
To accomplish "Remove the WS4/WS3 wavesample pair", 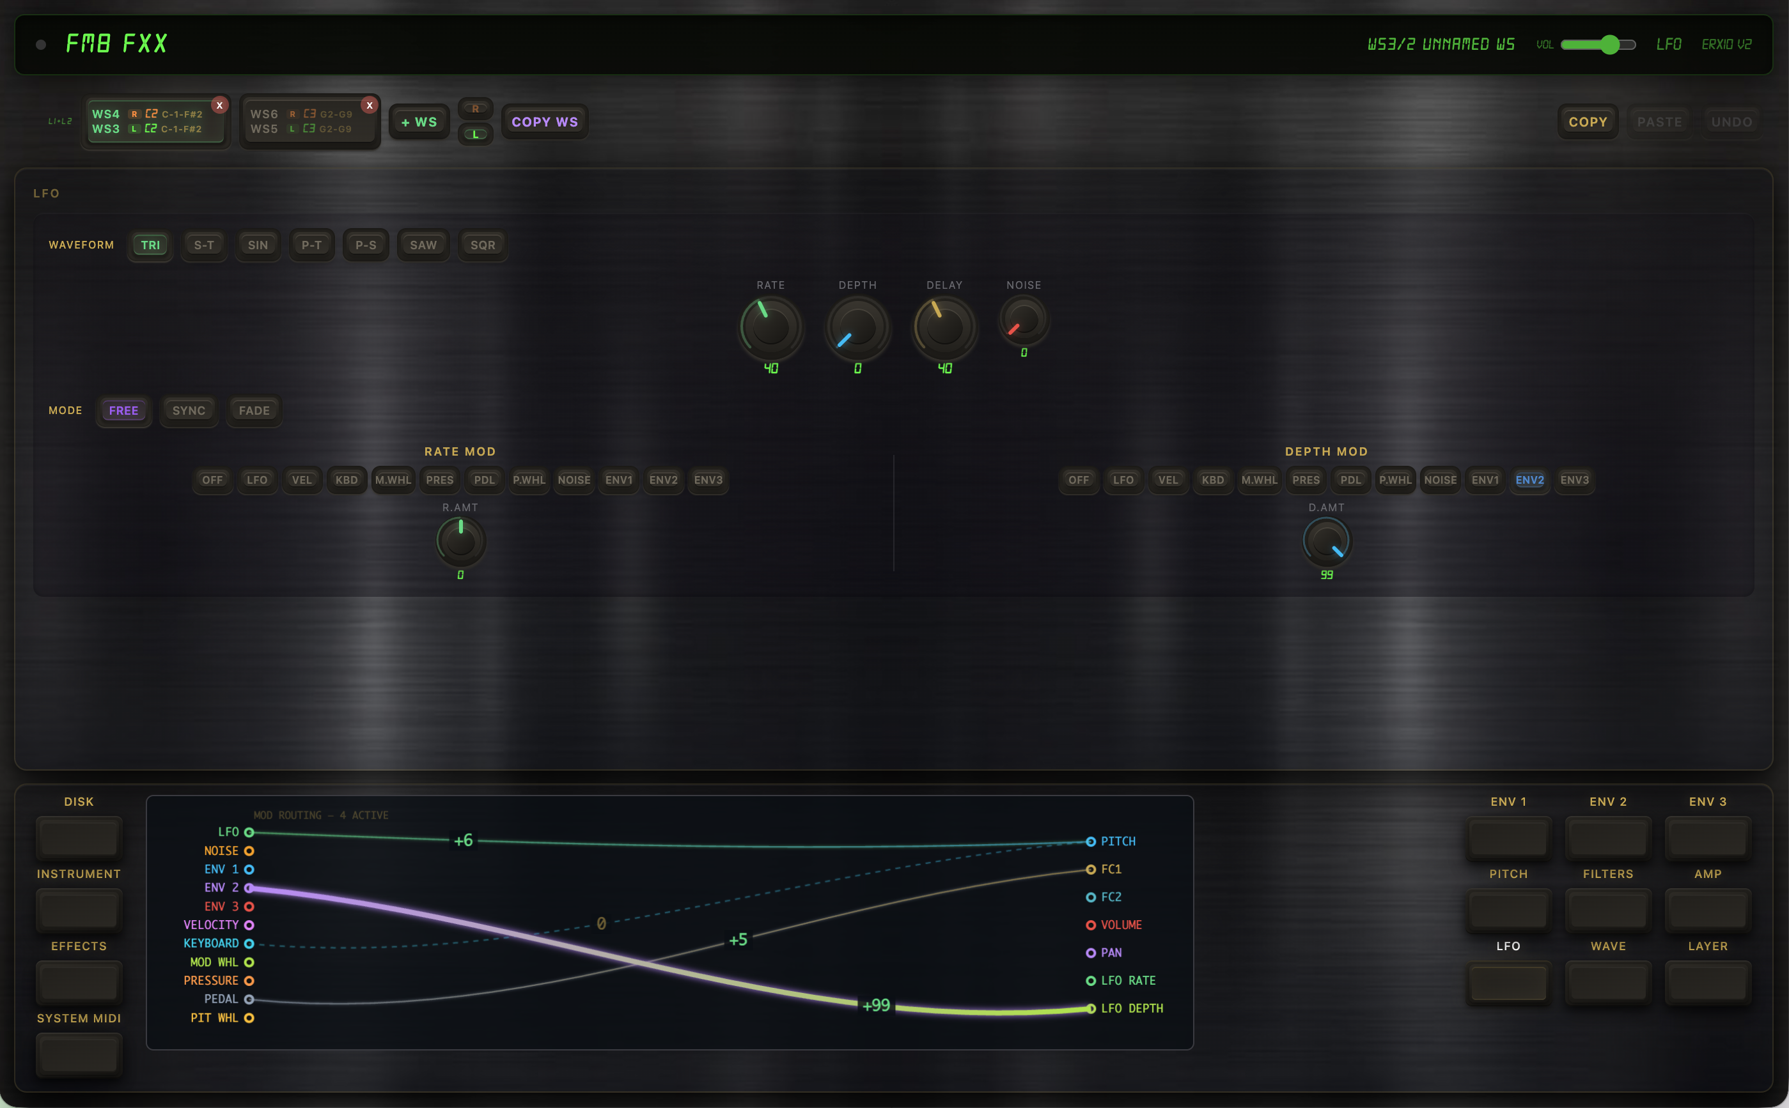I will click(219, 105).
